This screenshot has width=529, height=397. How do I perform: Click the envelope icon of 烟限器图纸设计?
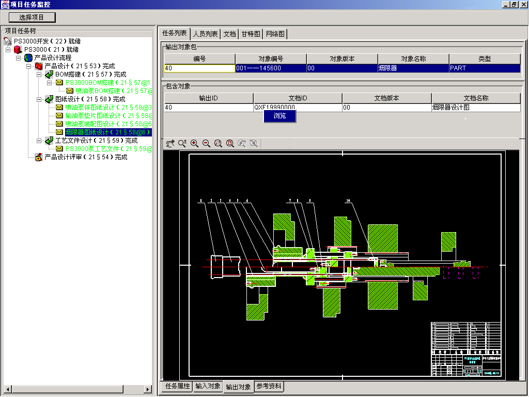click(59, 132)
